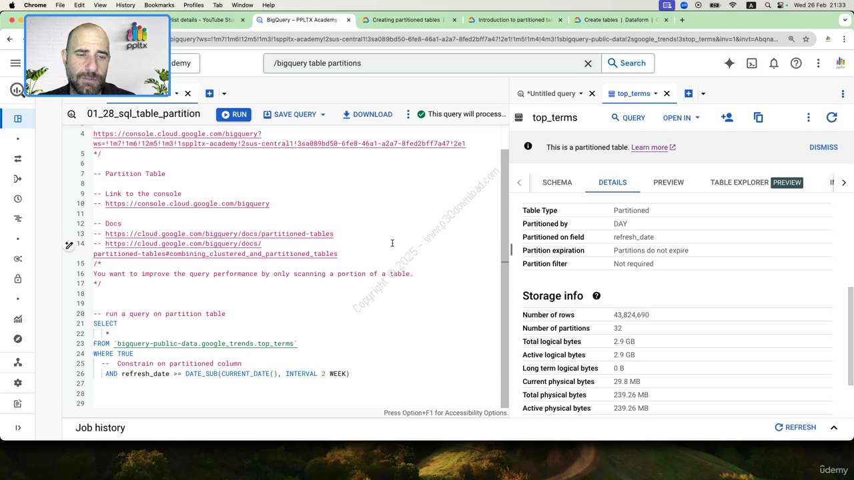Activate Cloud Shell terminal icon
Screen dimensions: 854x480
coord(752,63)
